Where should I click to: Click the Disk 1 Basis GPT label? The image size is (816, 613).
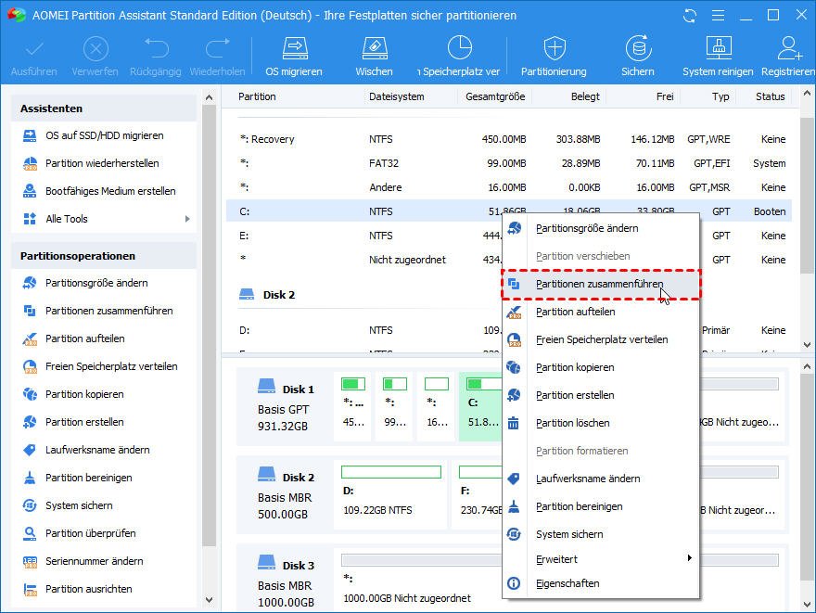pos(284,407)
